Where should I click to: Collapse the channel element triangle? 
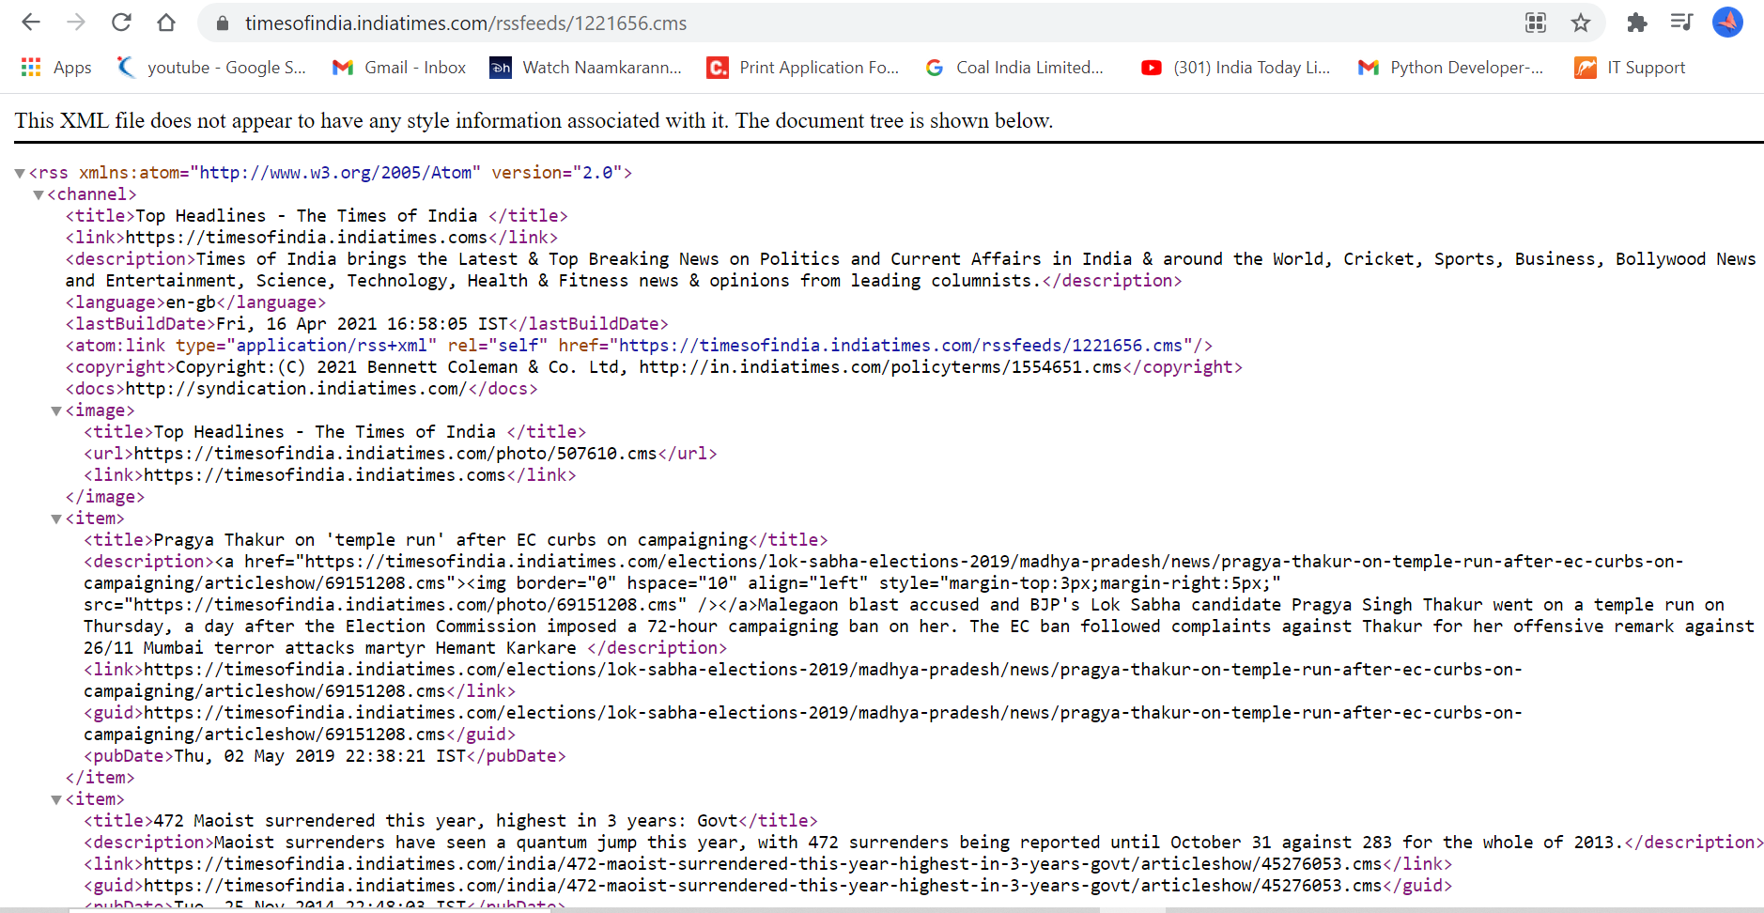[x=38, y=194]
